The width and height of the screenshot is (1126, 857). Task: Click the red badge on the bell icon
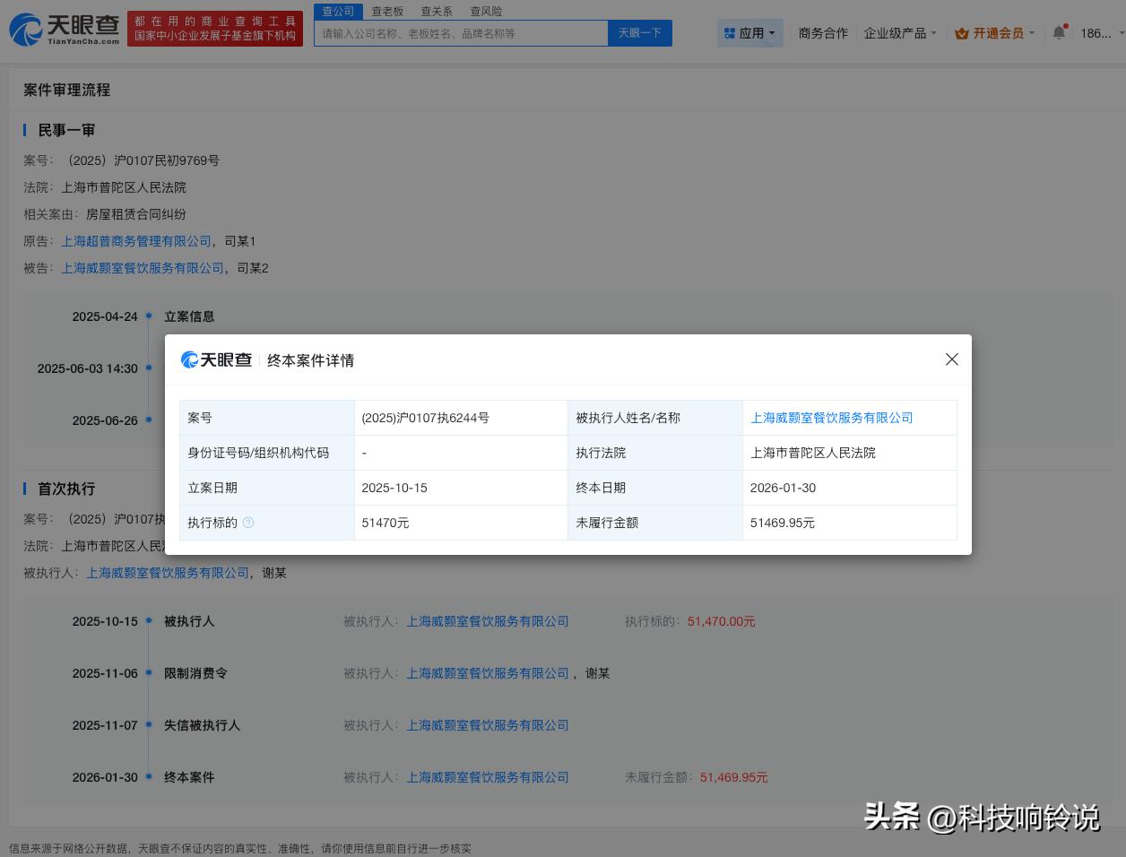[1066, 25]
